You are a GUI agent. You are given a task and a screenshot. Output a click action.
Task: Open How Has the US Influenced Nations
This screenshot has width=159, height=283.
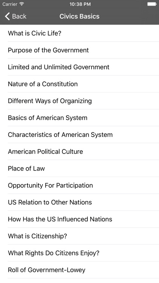(79, 219)
